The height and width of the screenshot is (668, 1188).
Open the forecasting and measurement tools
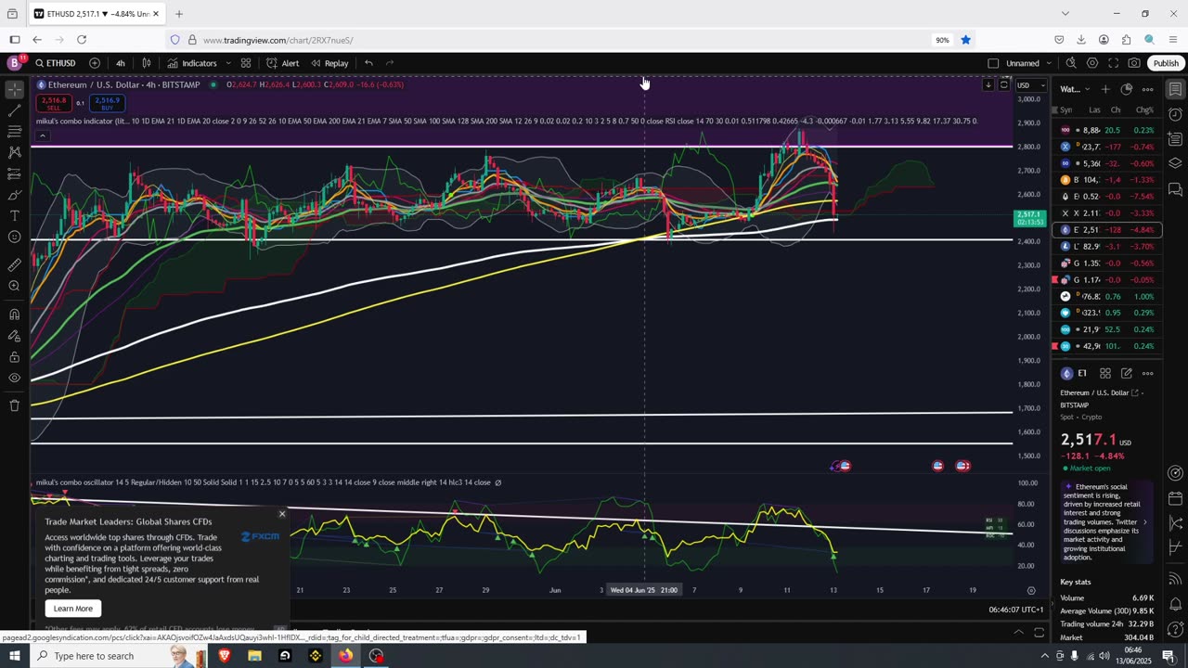point(14,173)
